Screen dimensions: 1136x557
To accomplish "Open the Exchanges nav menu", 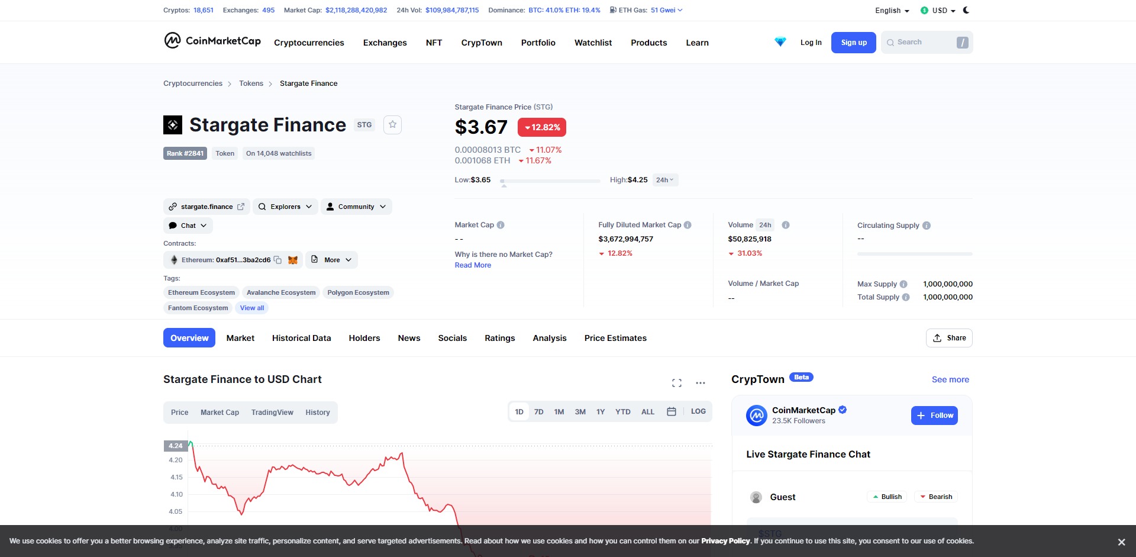I will (x=385, y=43).
